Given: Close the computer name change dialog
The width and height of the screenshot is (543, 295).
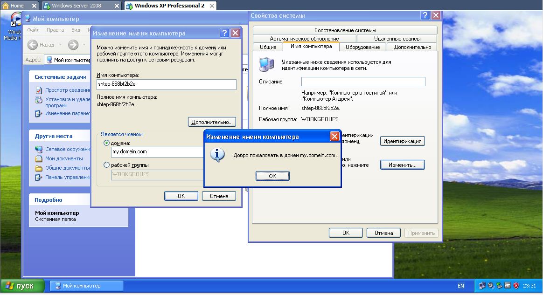Looking at the screenshot, I should pos(236,33).
